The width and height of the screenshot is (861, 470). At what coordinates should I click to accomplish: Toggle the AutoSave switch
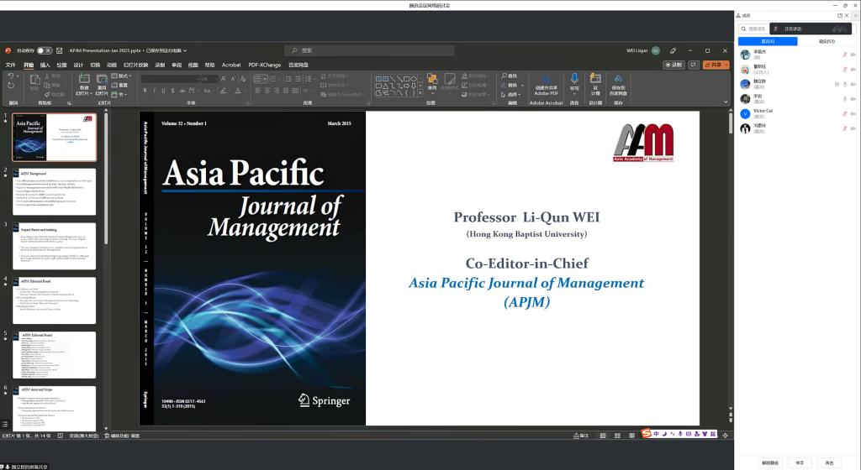click(x=45, y=50)
